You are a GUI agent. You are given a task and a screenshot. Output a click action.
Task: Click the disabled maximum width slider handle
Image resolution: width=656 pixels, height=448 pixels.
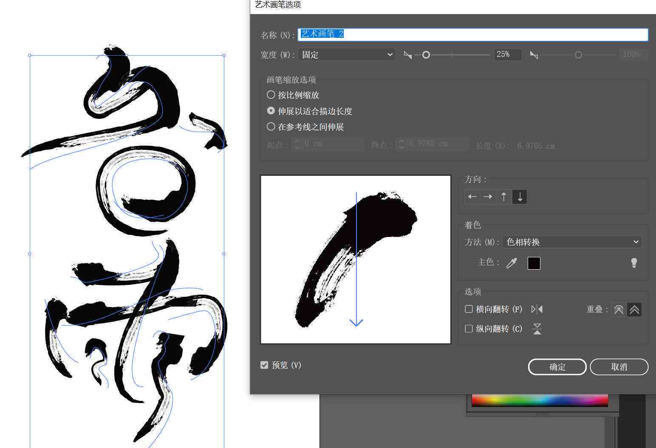(578, 55)
